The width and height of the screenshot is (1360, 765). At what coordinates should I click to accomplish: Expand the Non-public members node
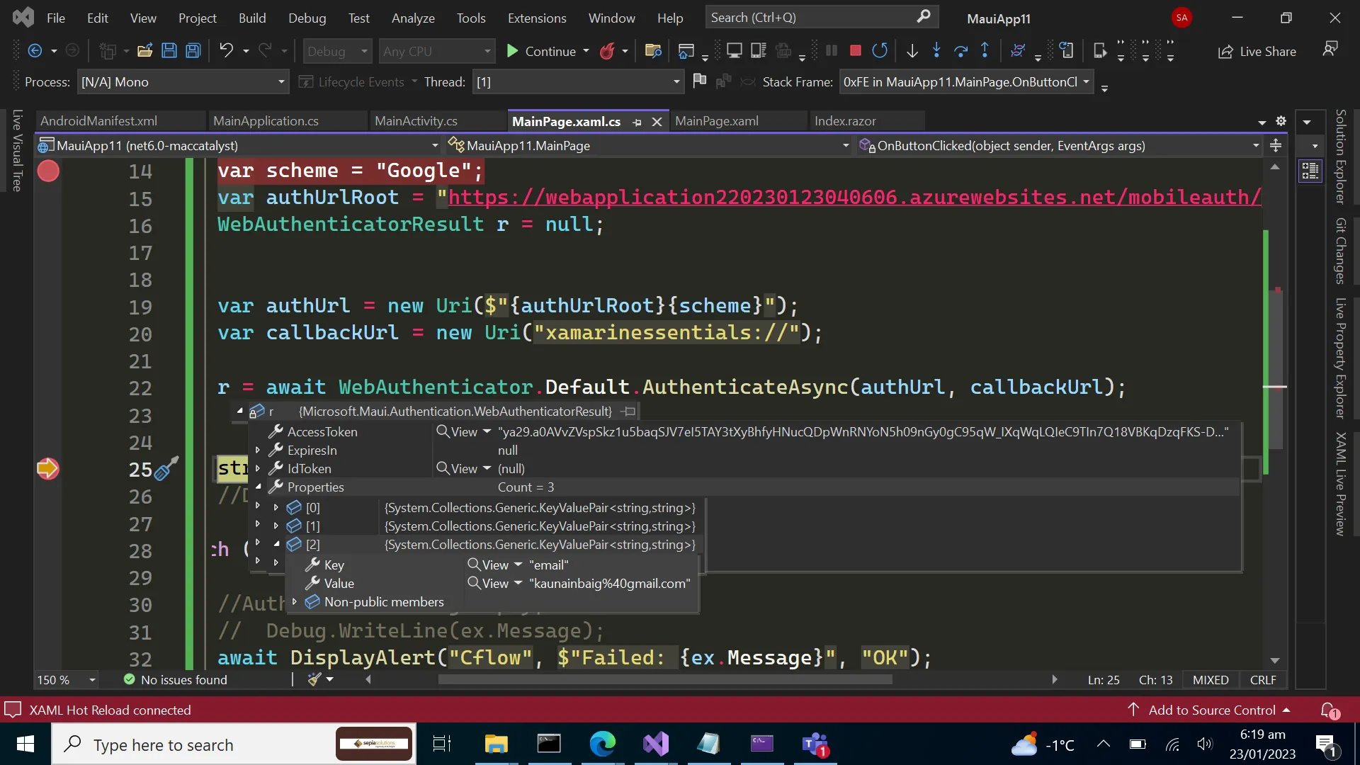click(294, 602)
